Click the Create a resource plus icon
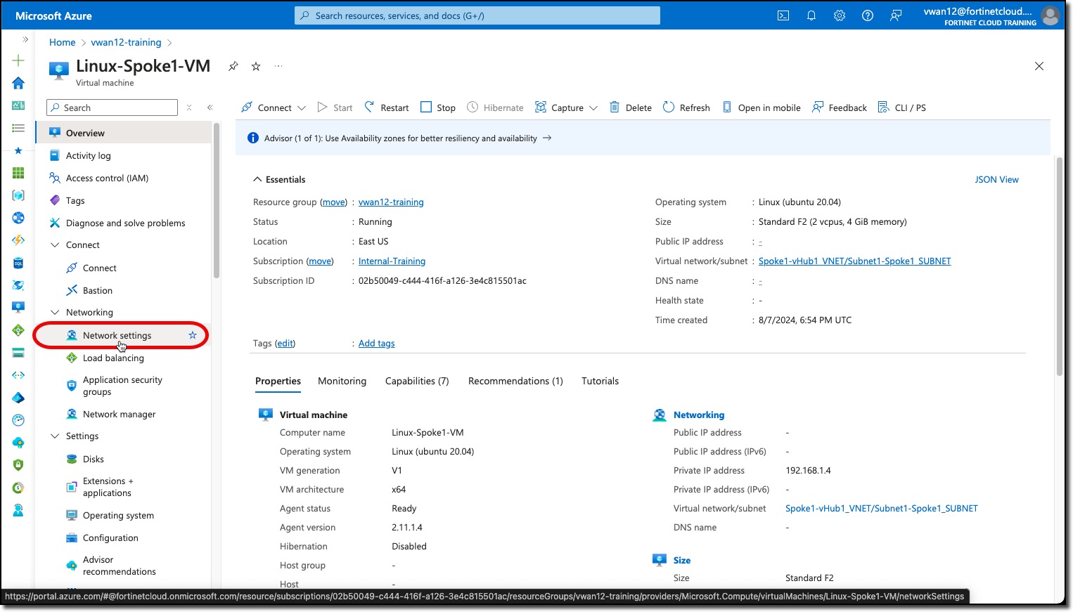 coord(18,60)
